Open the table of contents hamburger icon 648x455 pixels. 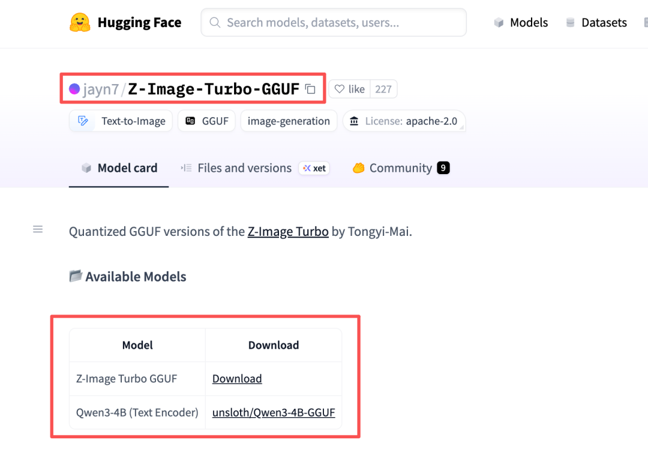coord(38,229)
